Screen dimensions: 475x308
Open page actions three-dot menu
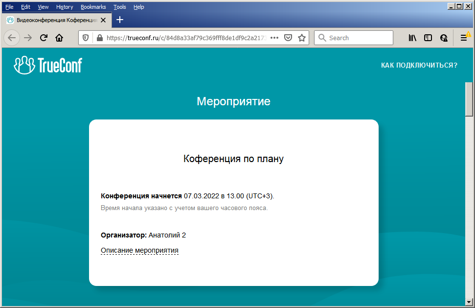pos(274,38)
